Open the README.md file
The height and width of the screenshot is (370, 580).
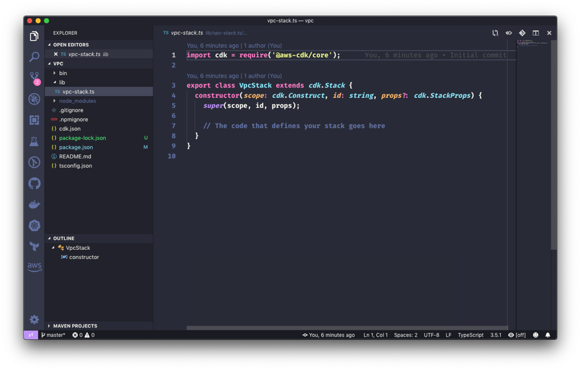(x=99, y=156)
